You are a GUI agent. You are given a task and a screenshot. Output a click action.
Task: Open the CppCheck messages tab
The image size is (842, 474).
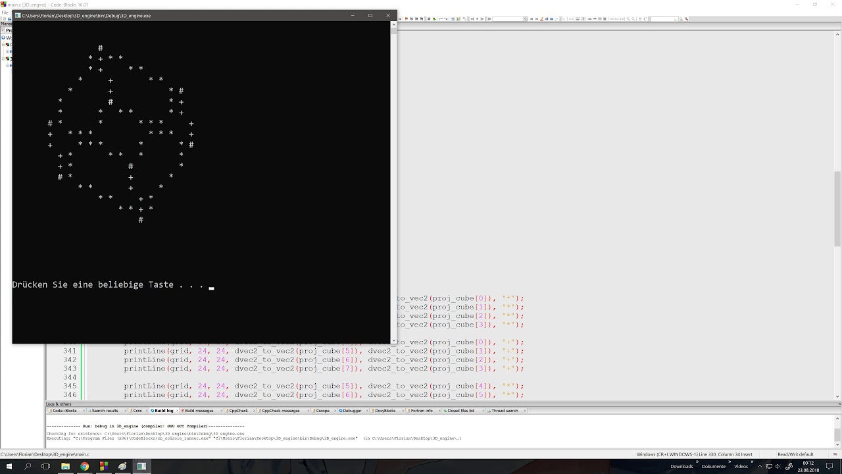(x=280, y=411)
